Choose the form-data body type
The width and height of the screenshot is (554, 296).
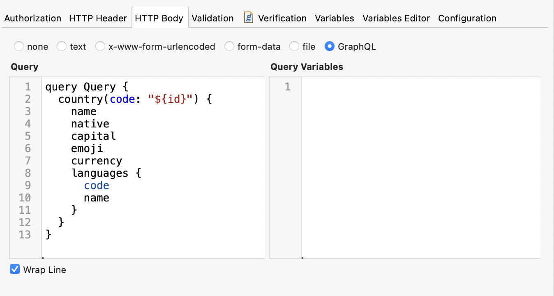coord(229,46)
